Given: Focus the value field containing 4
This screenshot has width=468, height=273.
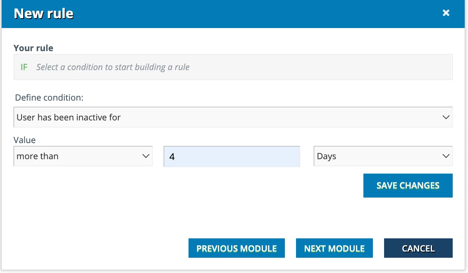Looking at the screenshot, I should tap(232, 157).
